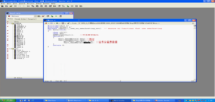The height and width of the screenshot is (102, 215).
Task: Collapse the init folder group
Action: point(10,49)
